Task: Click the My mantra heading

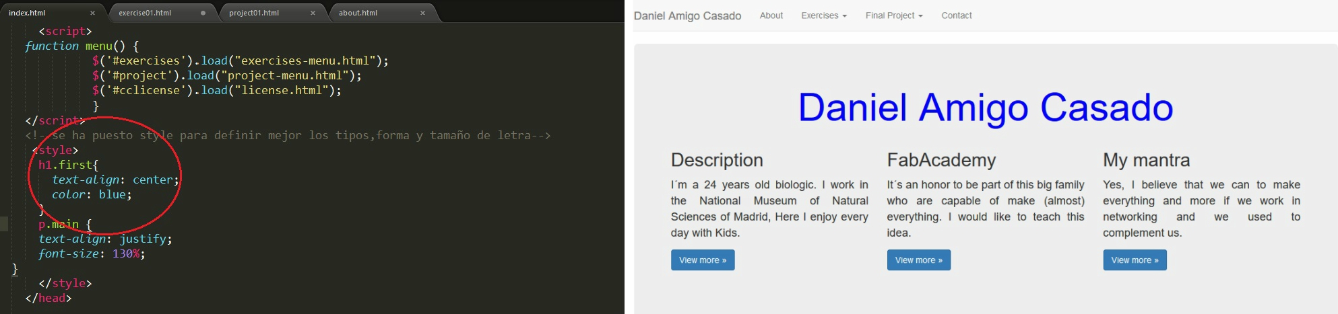Action: (1146, 160)
